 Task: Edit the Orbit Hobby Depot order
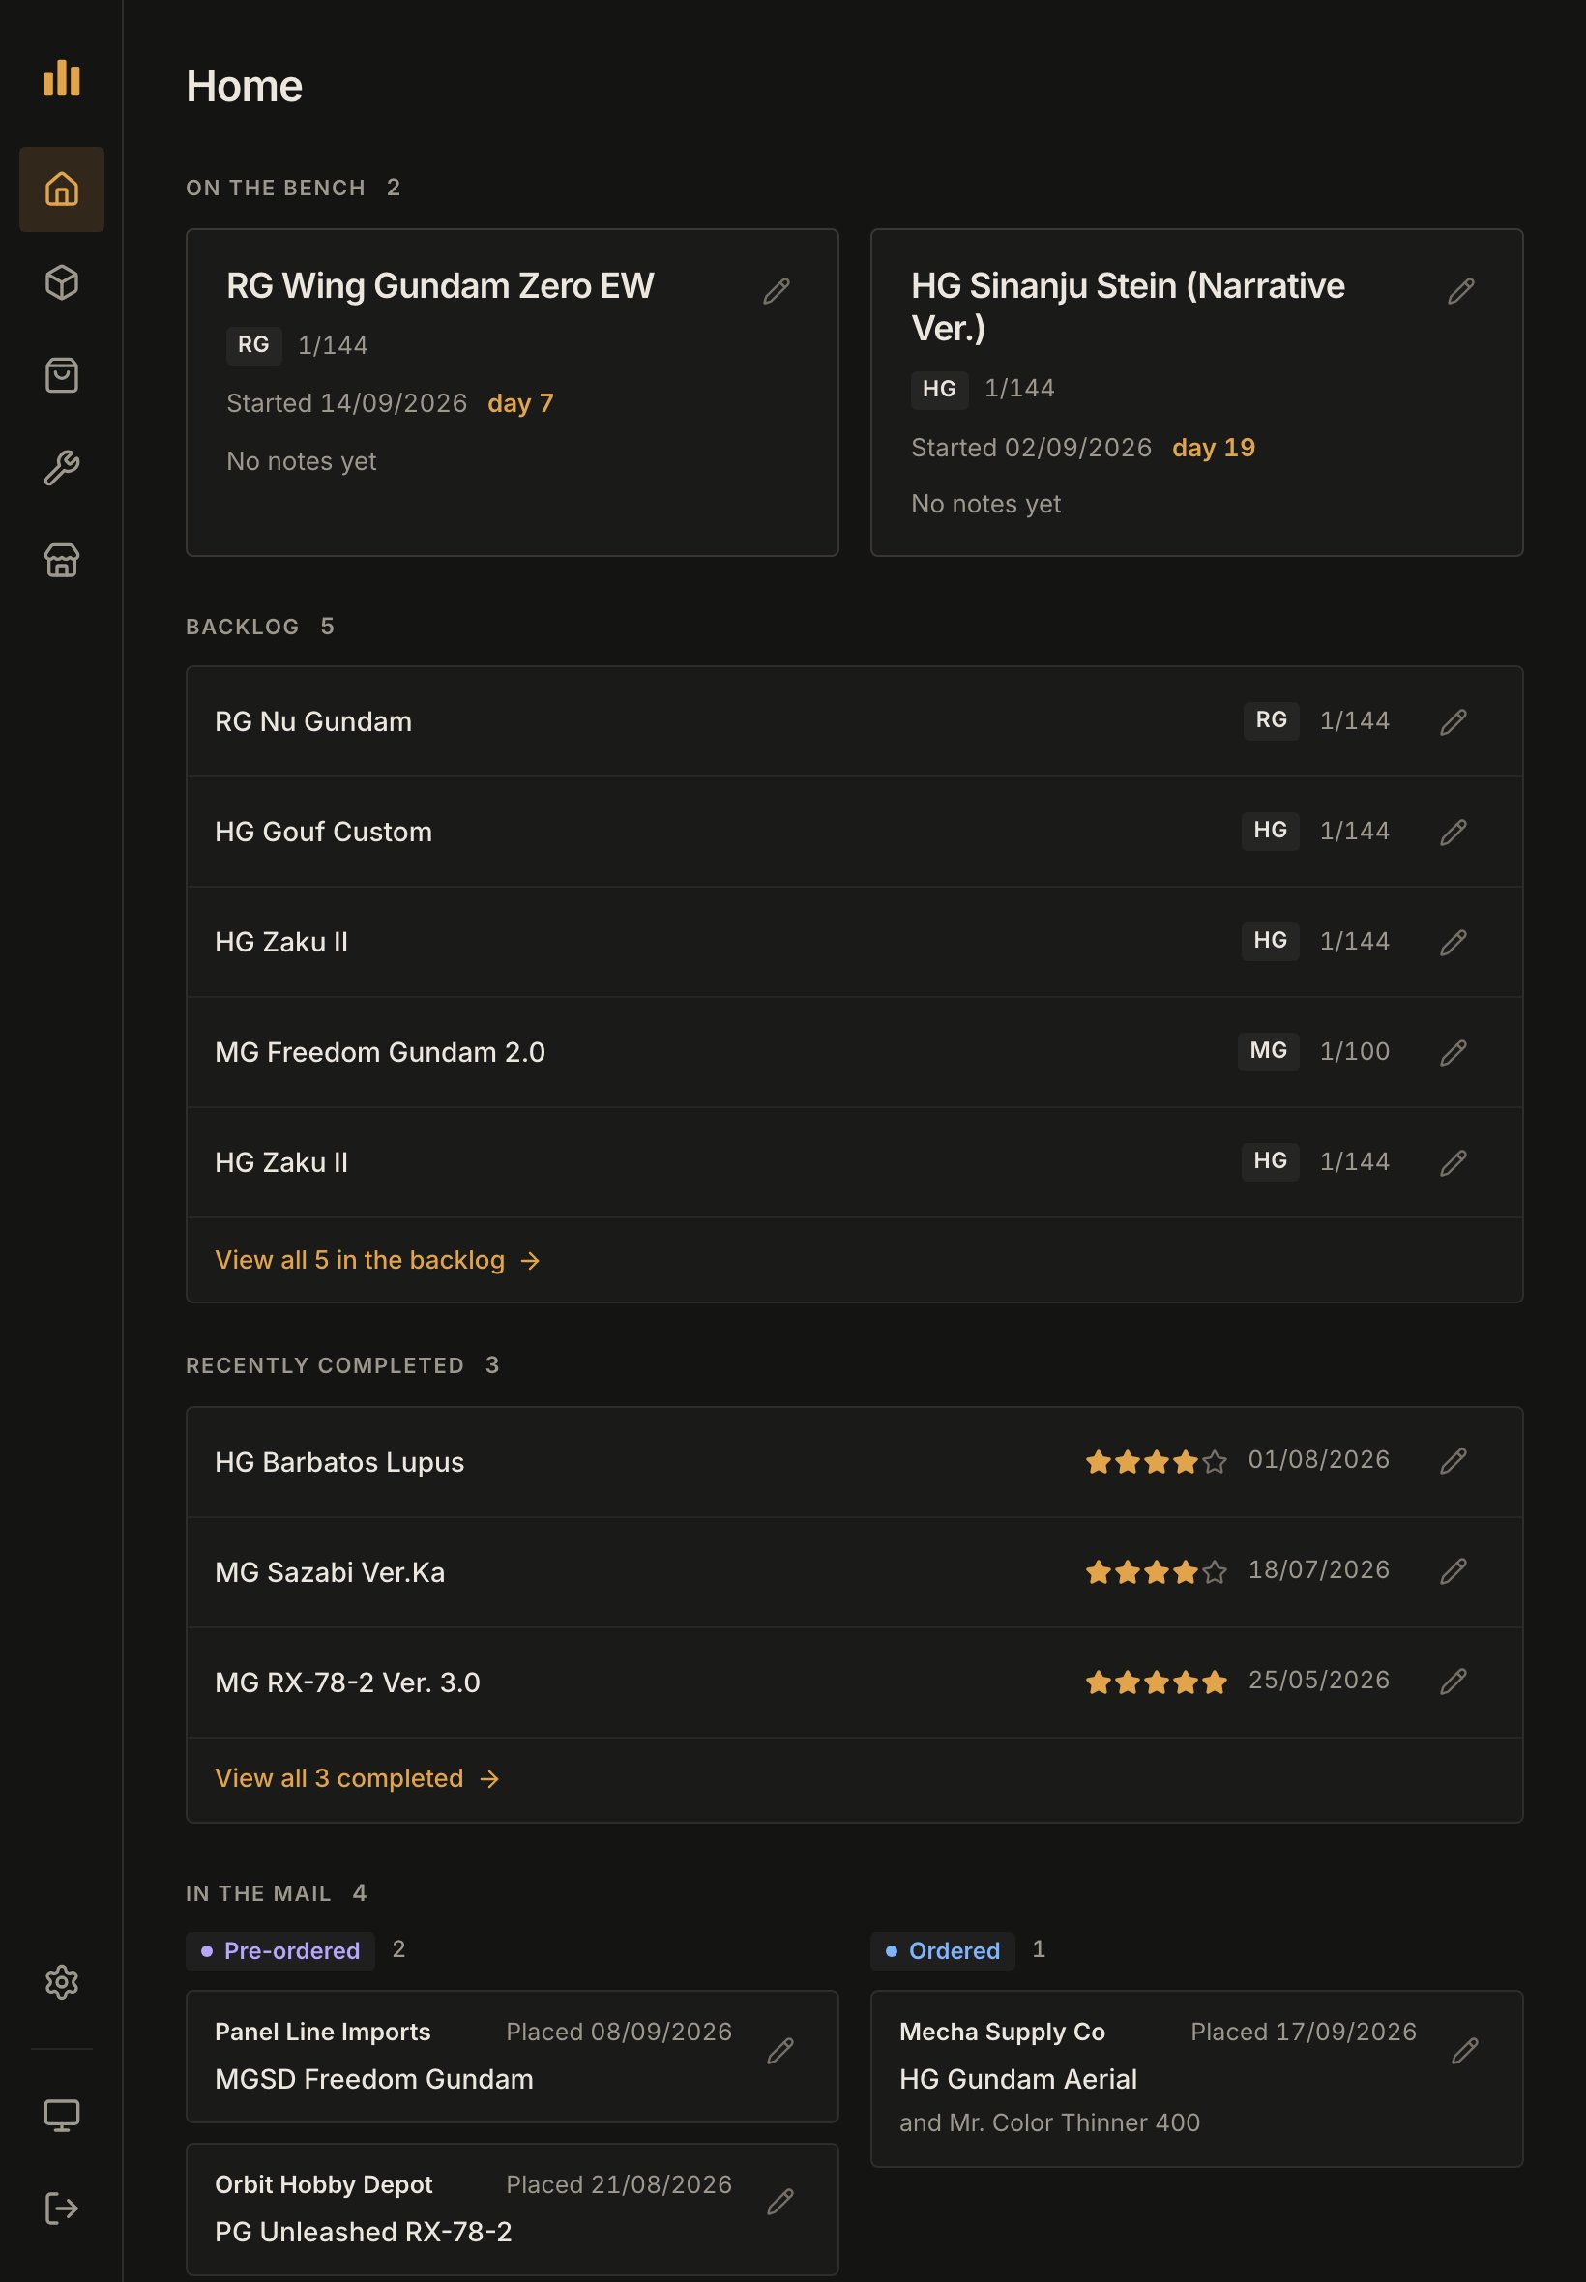(x=780, y=2203)
